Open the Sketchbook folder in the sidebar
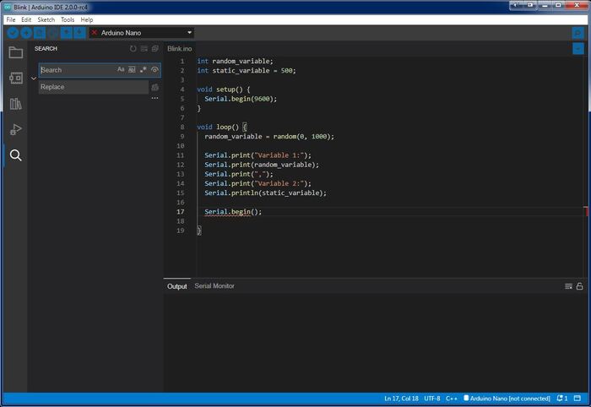 15,52
